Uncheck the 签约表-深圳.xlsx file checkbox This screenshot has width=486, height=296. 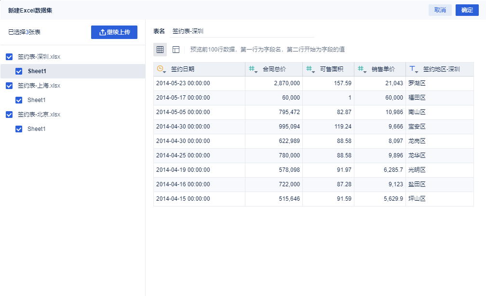(x=9, y=57)
